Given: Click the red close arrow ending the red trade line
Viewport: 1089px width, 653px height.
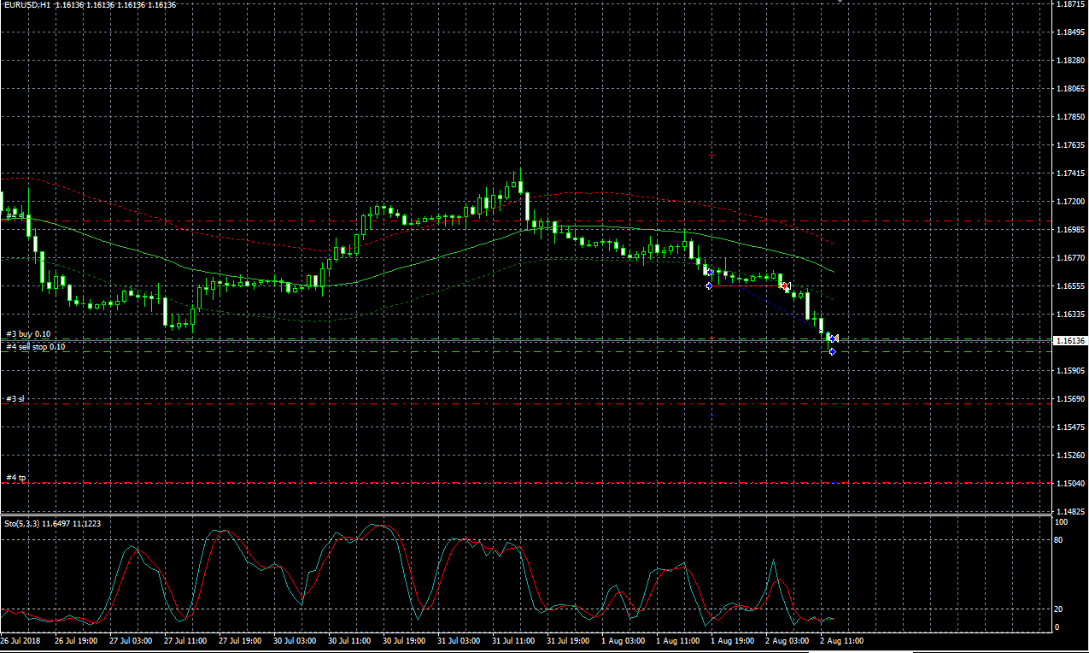Looking at the screenshot, I should (x=786, y=285).
